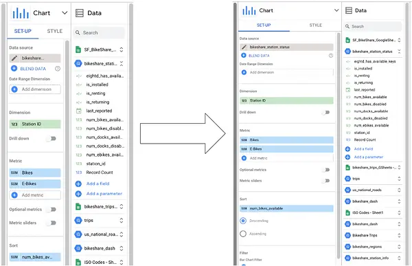412x266 pixels.
Task: Expand the Bikeshare Trips data source
Action: [399, 236]
